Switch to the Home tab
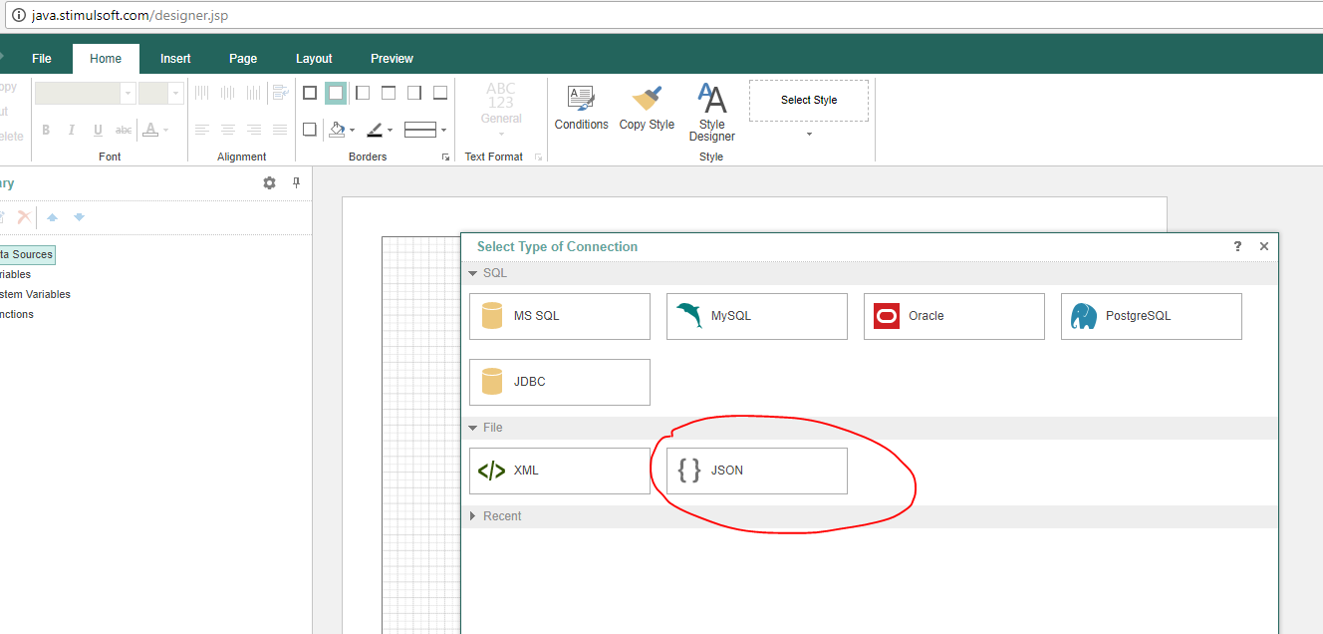 click(x=106, y=59)
